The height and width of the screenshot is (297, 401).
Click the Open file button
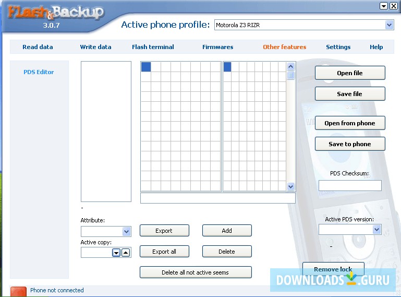[350, 73]
